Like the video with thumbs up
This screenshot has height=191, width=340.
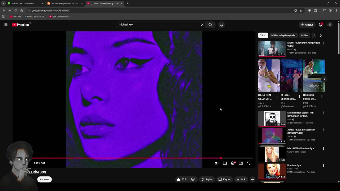click(x=181, y=179)
